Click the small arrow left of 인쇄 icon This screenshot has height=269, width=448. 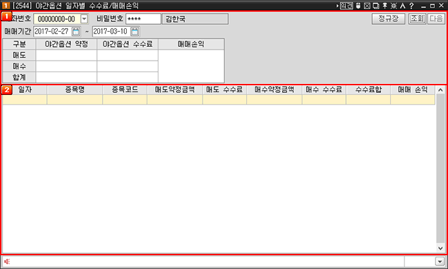tap(338, 6)
